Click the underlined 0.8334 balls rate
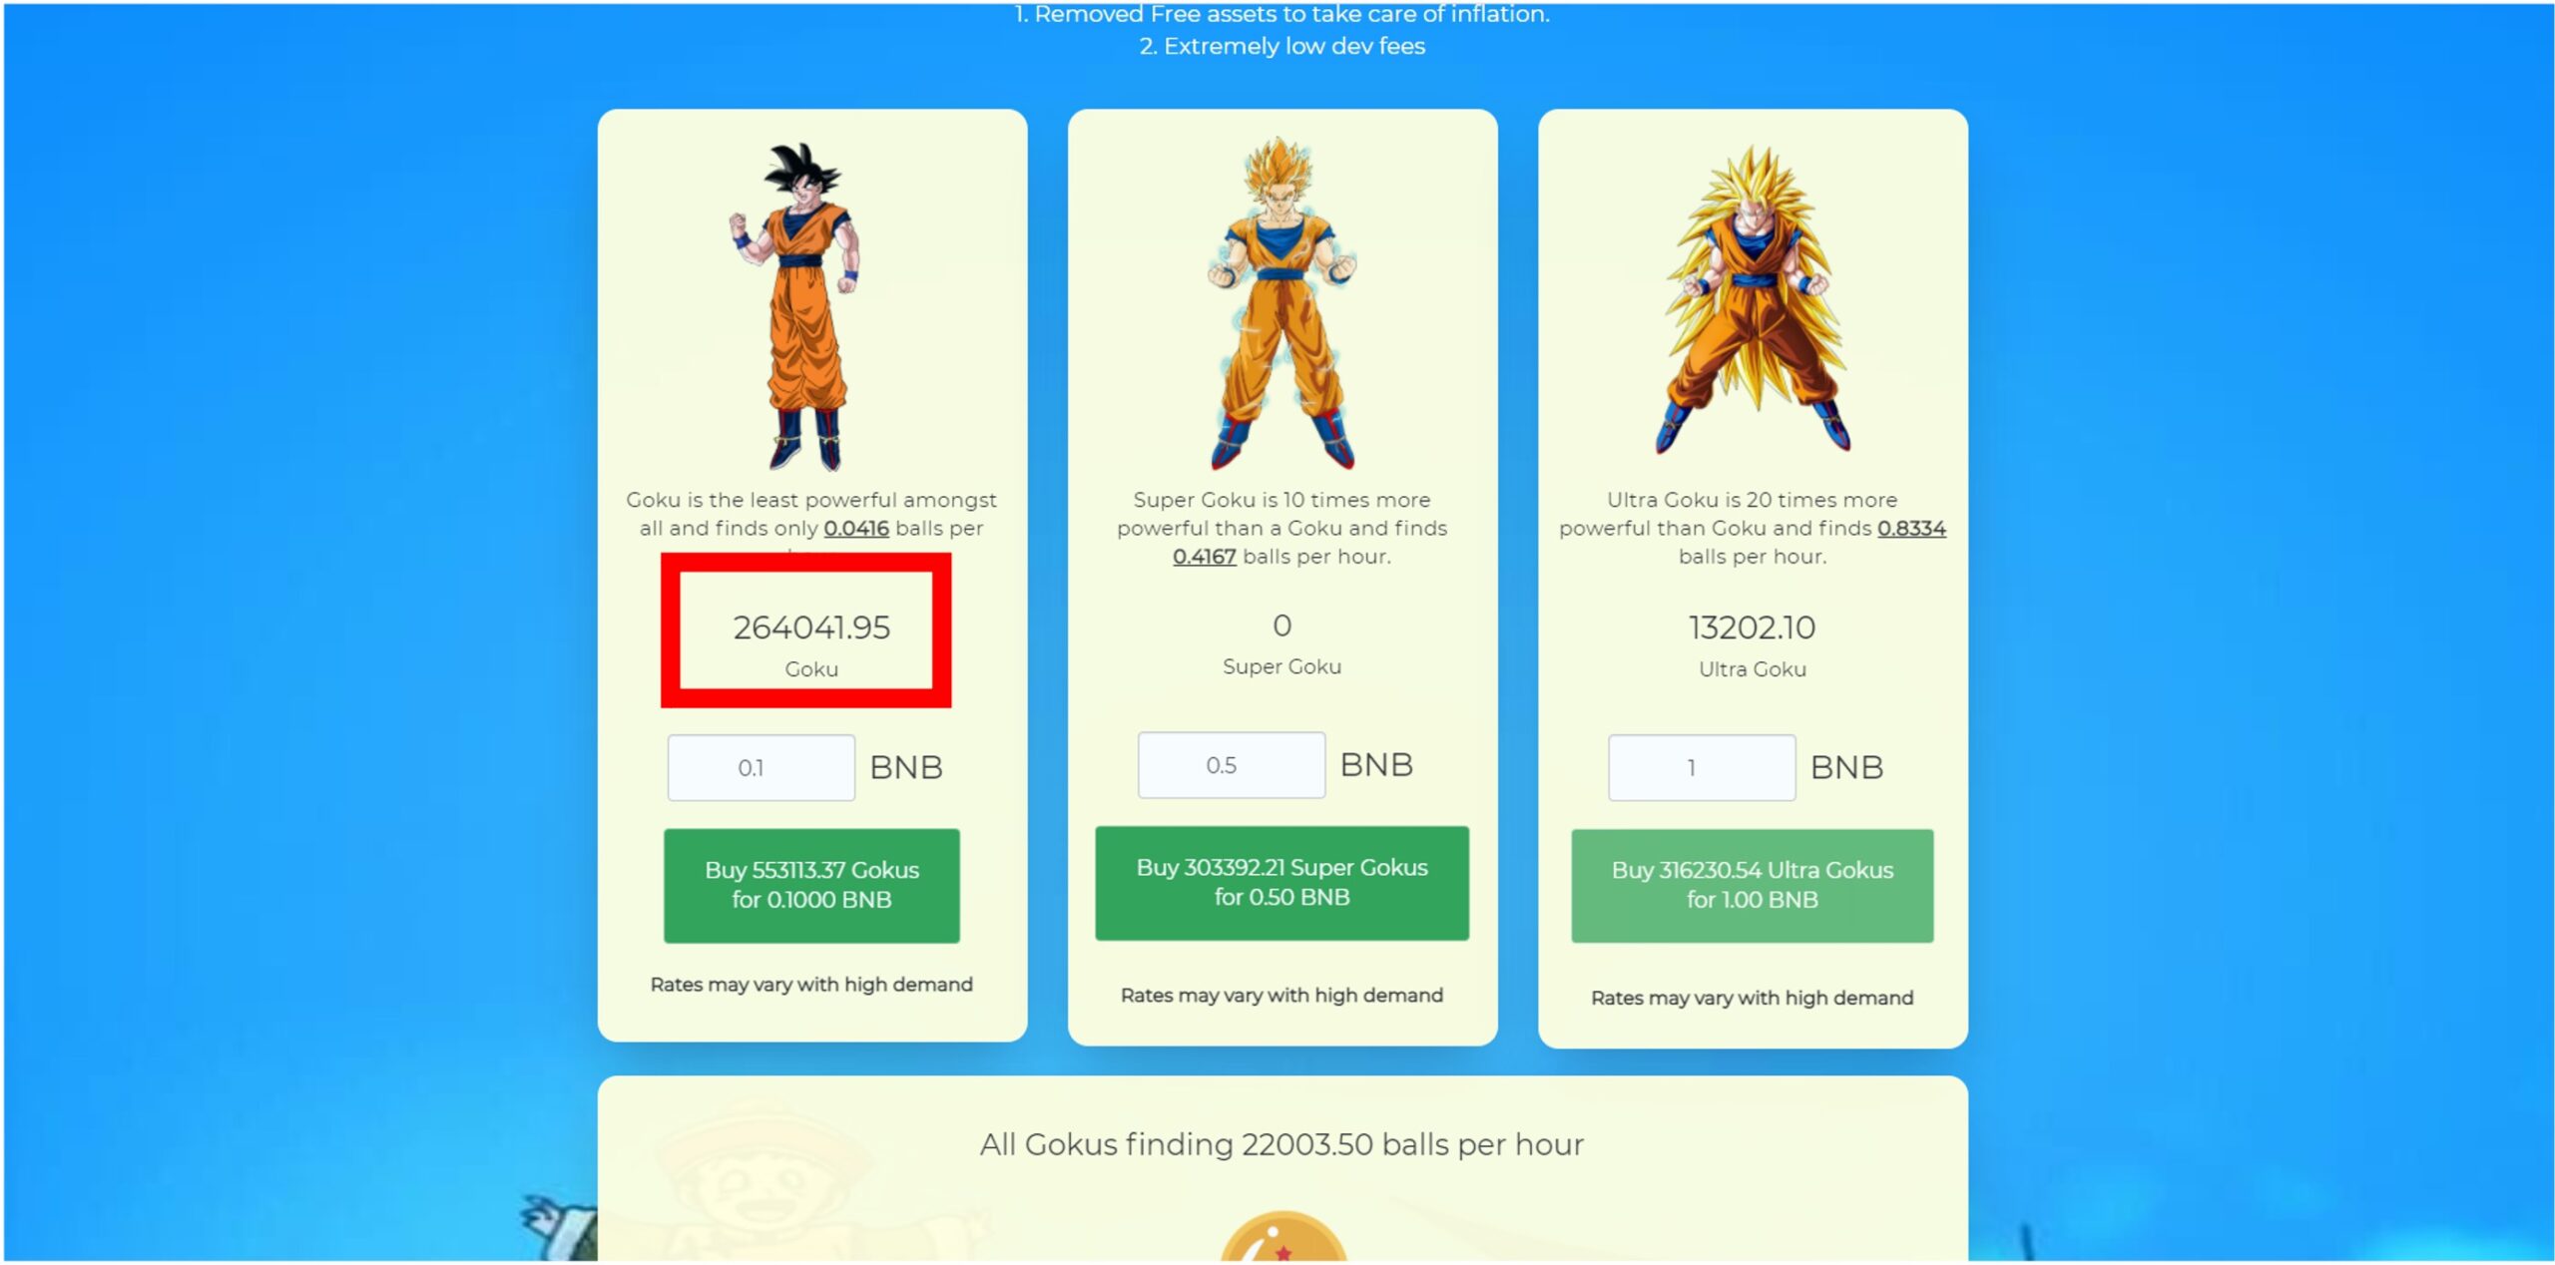 [1910, 528]
